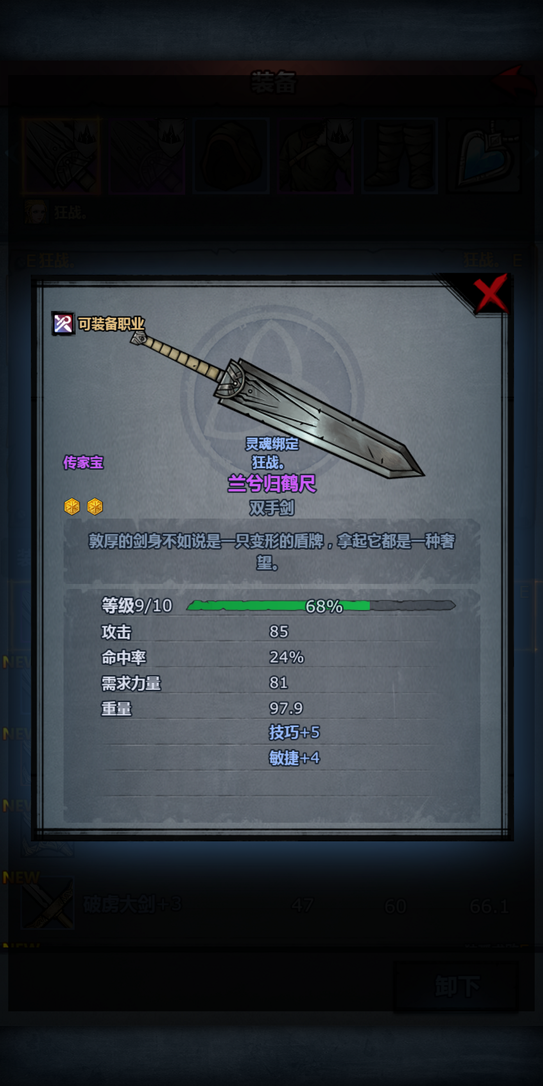Tap the equippable class icon

pyautogui.click(x=63, y=324)
